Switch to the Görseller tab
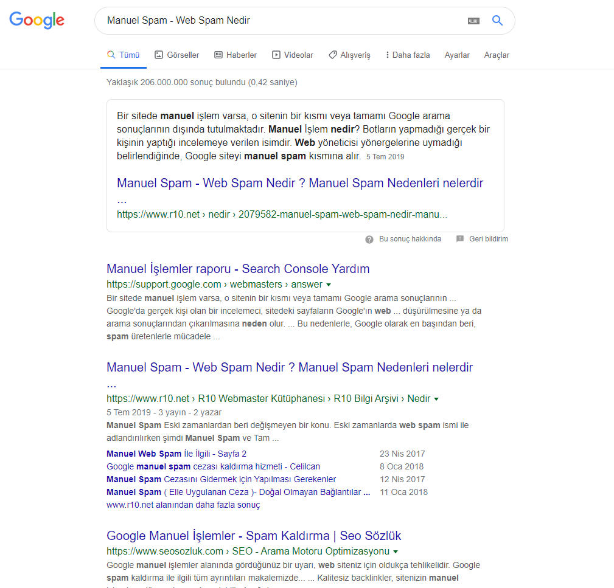This screenshot has width=614, height=588. 177,55
